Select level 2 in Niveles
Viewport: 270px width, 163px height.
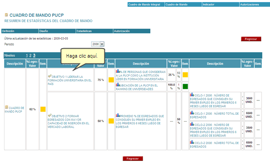click(30, 55)
